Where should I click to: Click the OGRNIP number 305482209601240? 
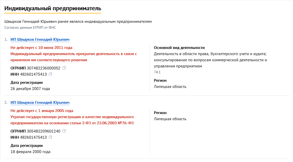(43, 131)
